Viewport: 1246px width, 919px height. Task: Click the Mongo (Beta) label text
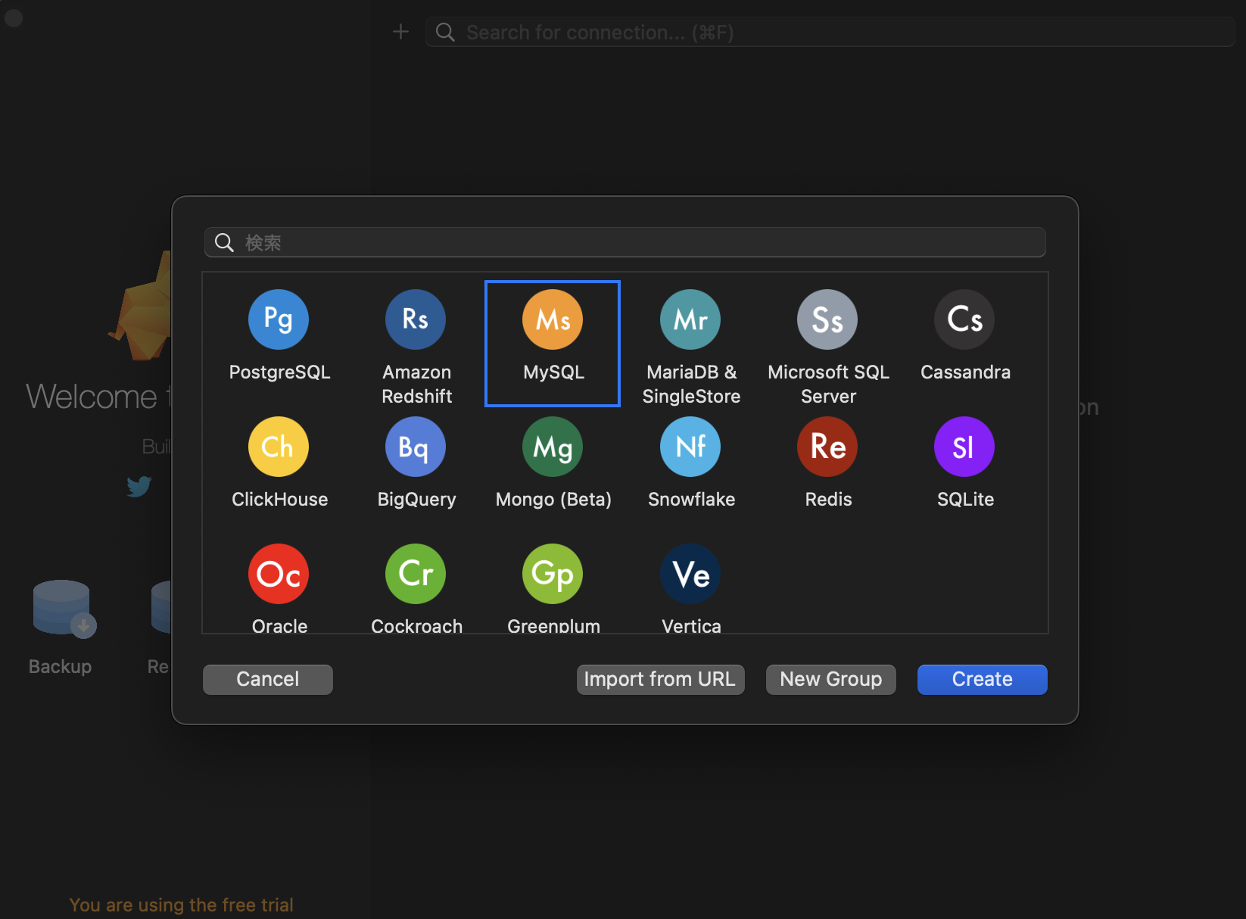(x=553, y=500)
